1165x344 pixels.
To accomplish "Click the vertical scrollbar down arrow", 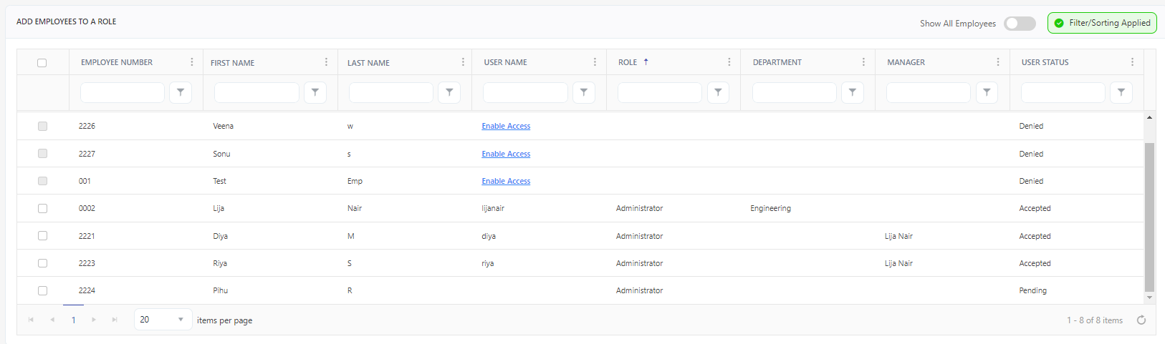I will point(1149,298).
